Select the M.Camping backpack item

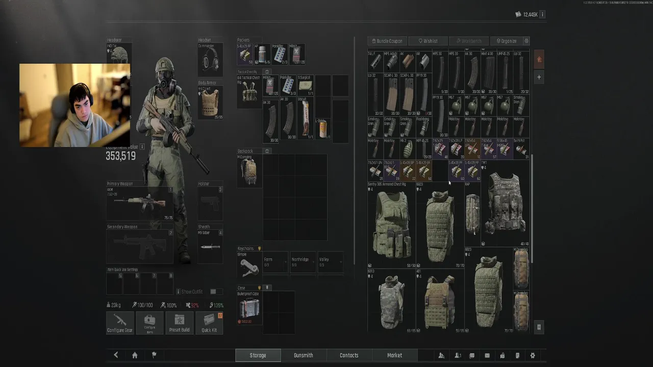pyautogui.click(x=249, y=171)
